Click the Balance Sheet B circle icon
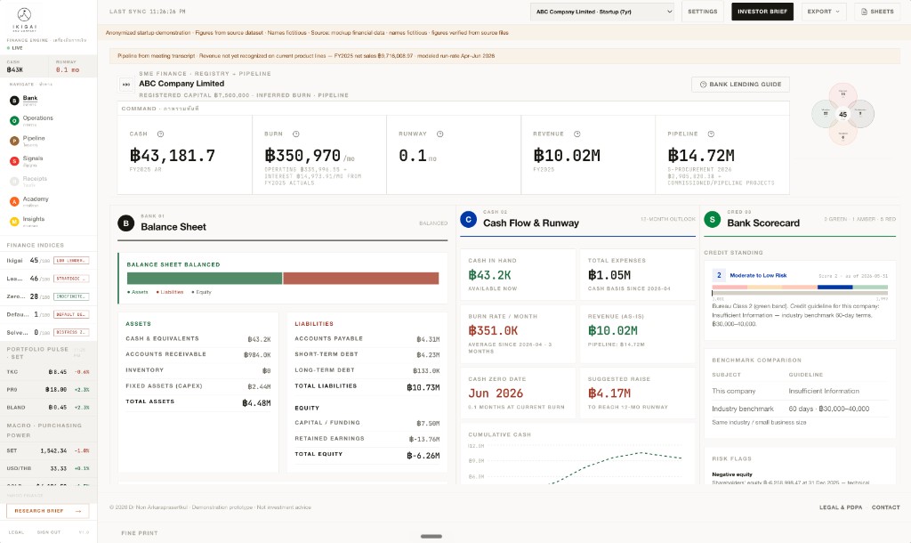 (x=125, y=223)
